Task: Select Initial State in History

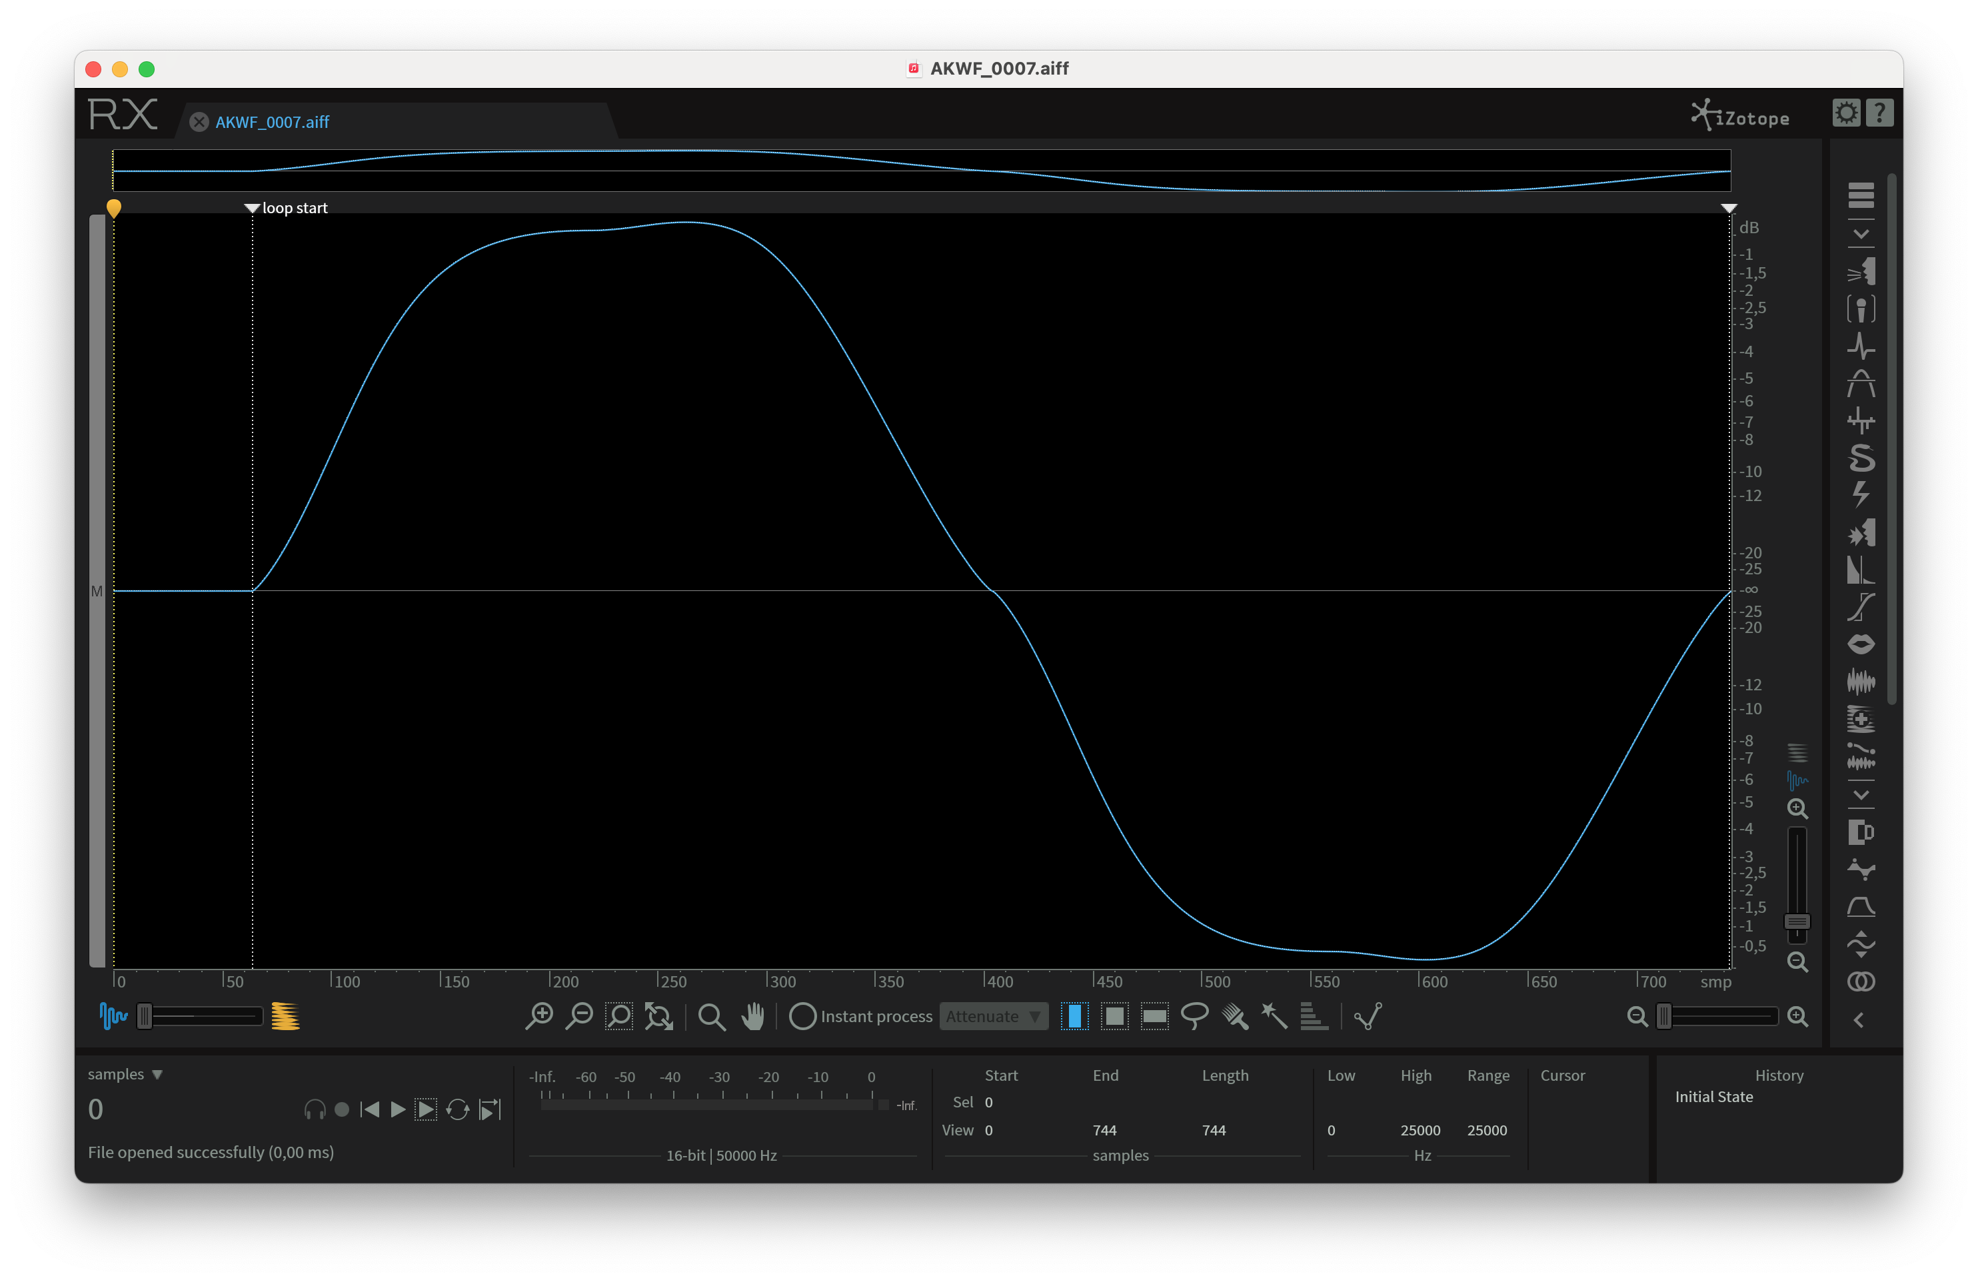Action: pos(1713,1097)
